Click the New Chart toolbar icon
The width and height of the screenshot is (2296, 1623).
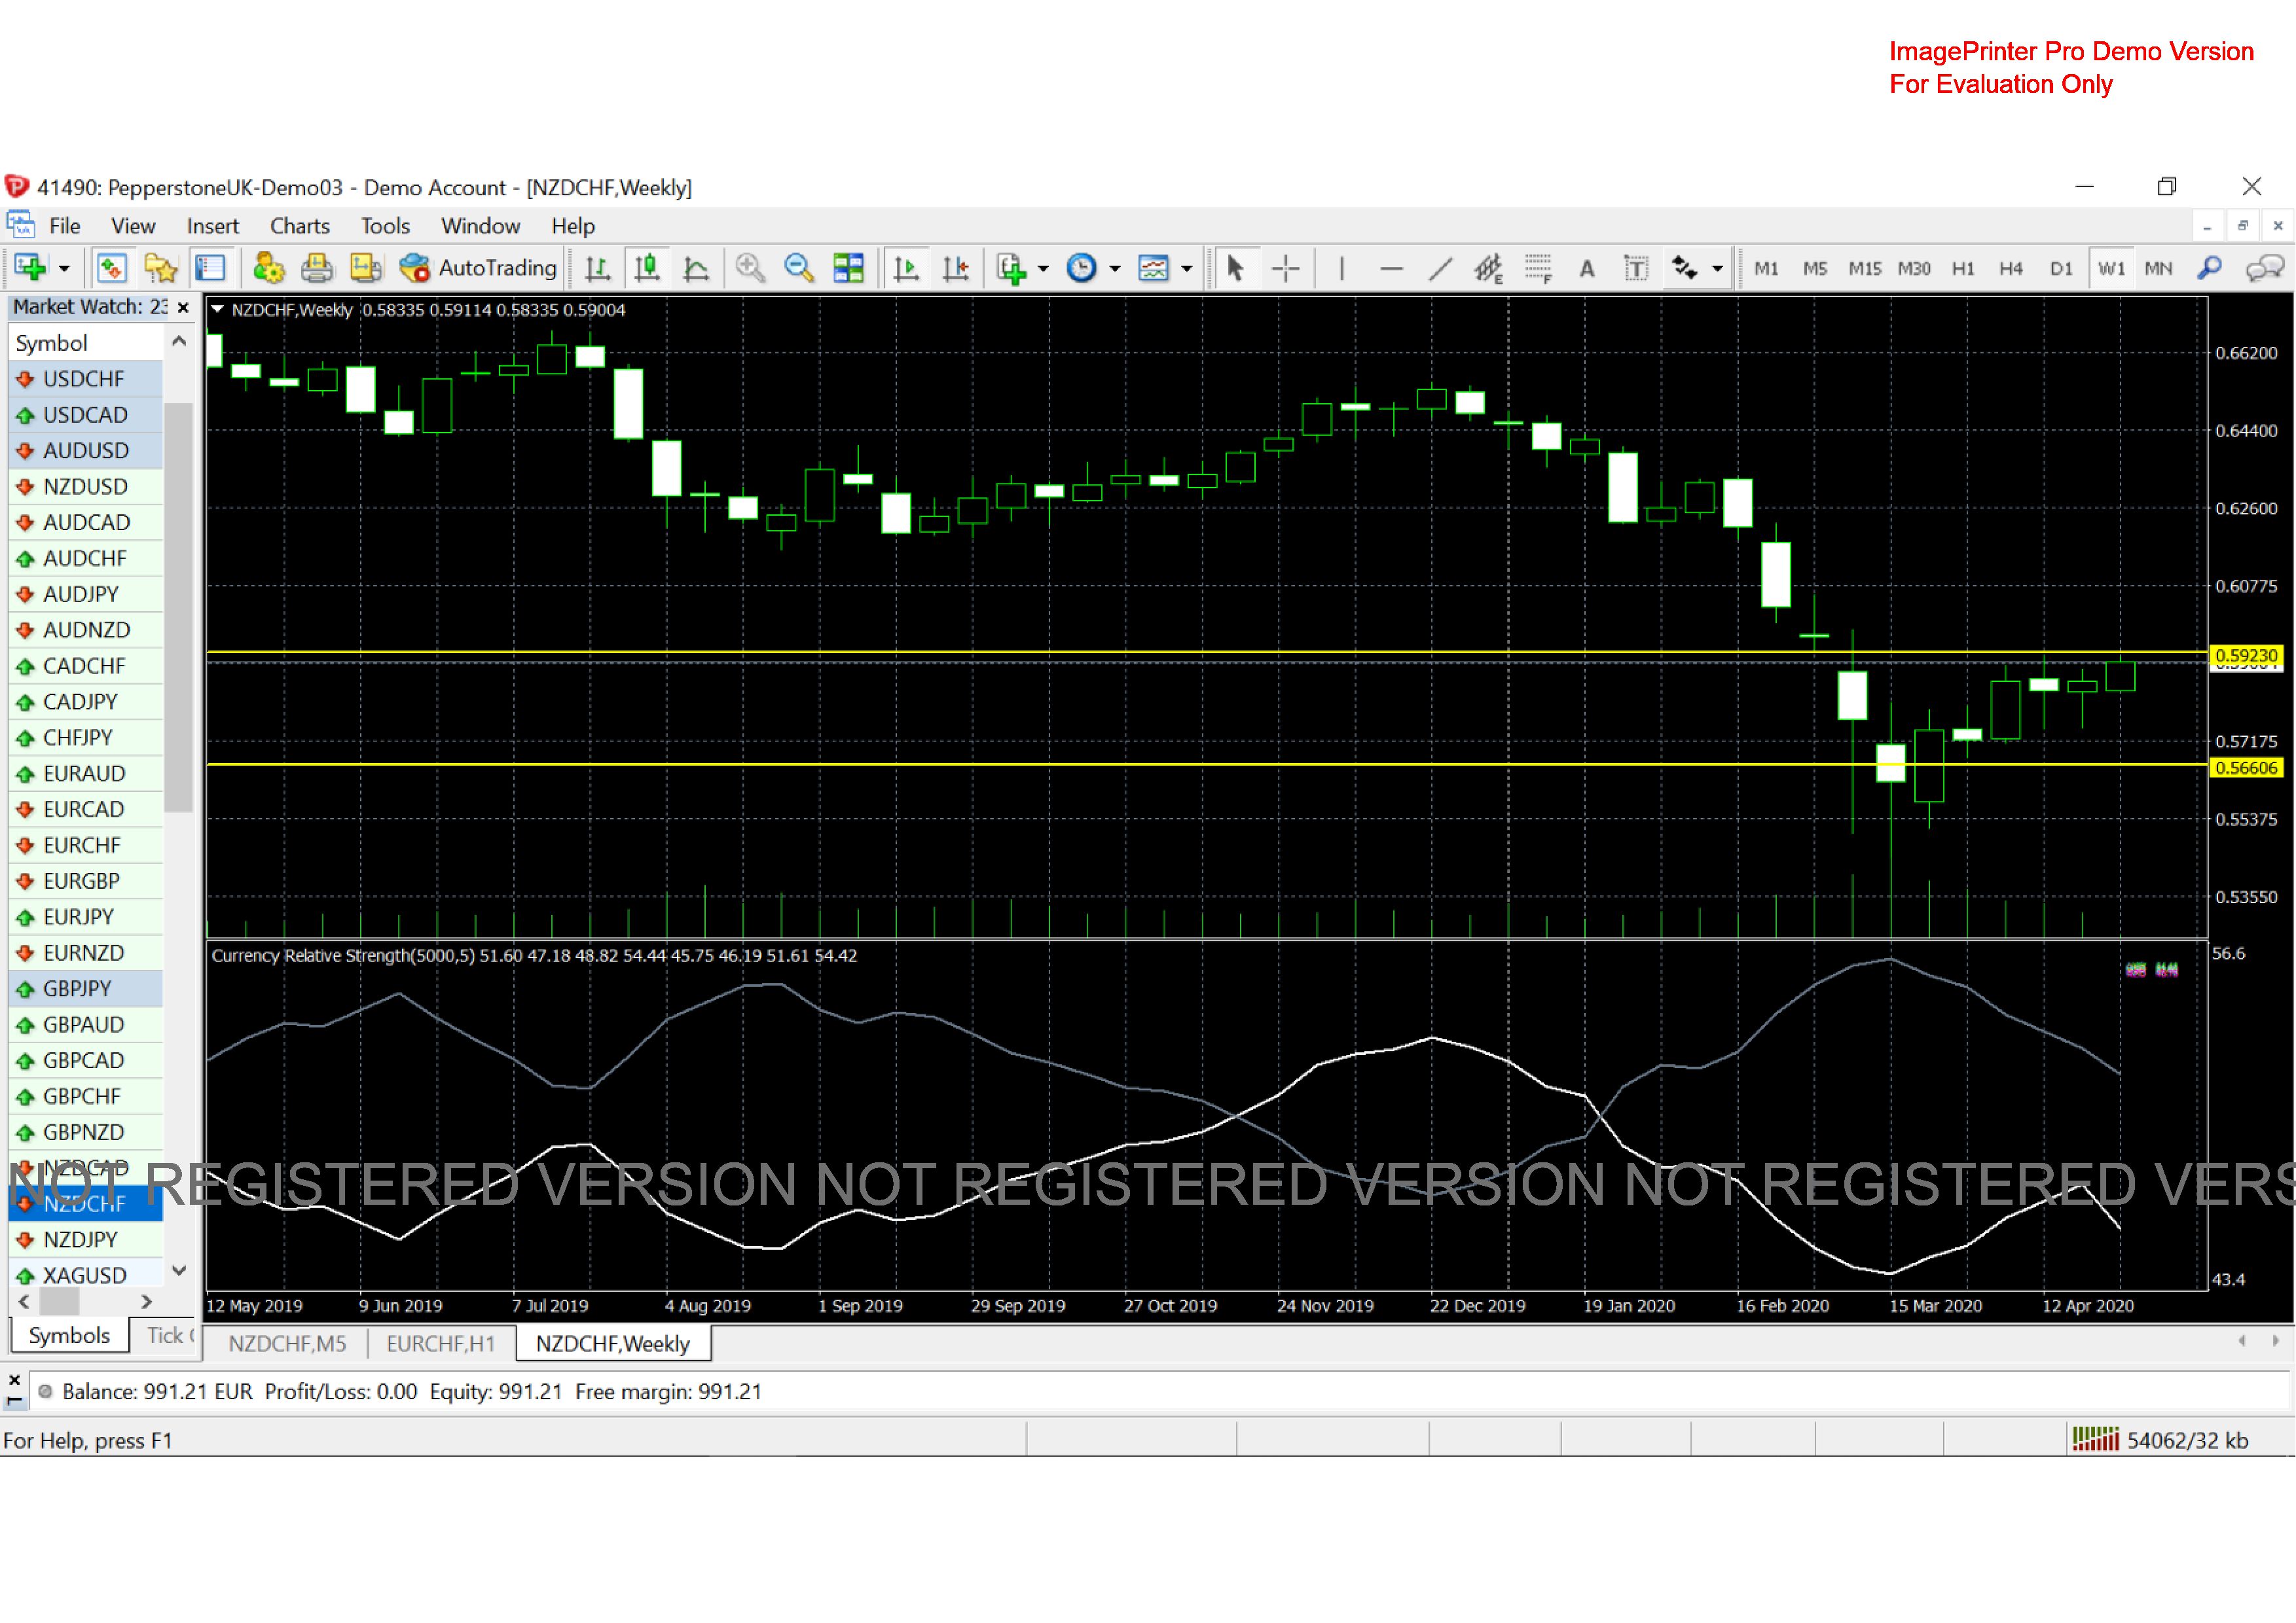click(x=30, y=268)
